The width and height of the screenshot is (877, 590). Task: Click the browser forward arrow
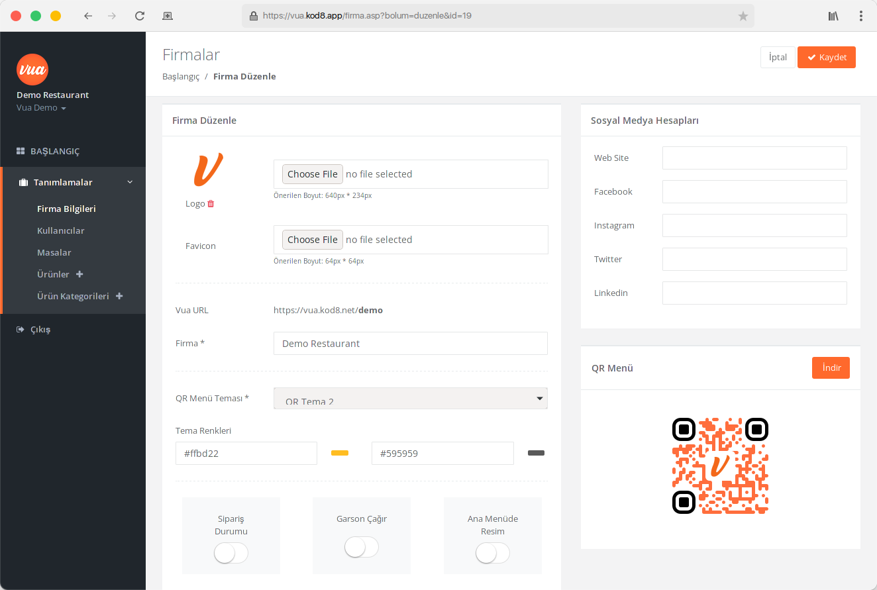pyautogui.click(x=112, y=16)
